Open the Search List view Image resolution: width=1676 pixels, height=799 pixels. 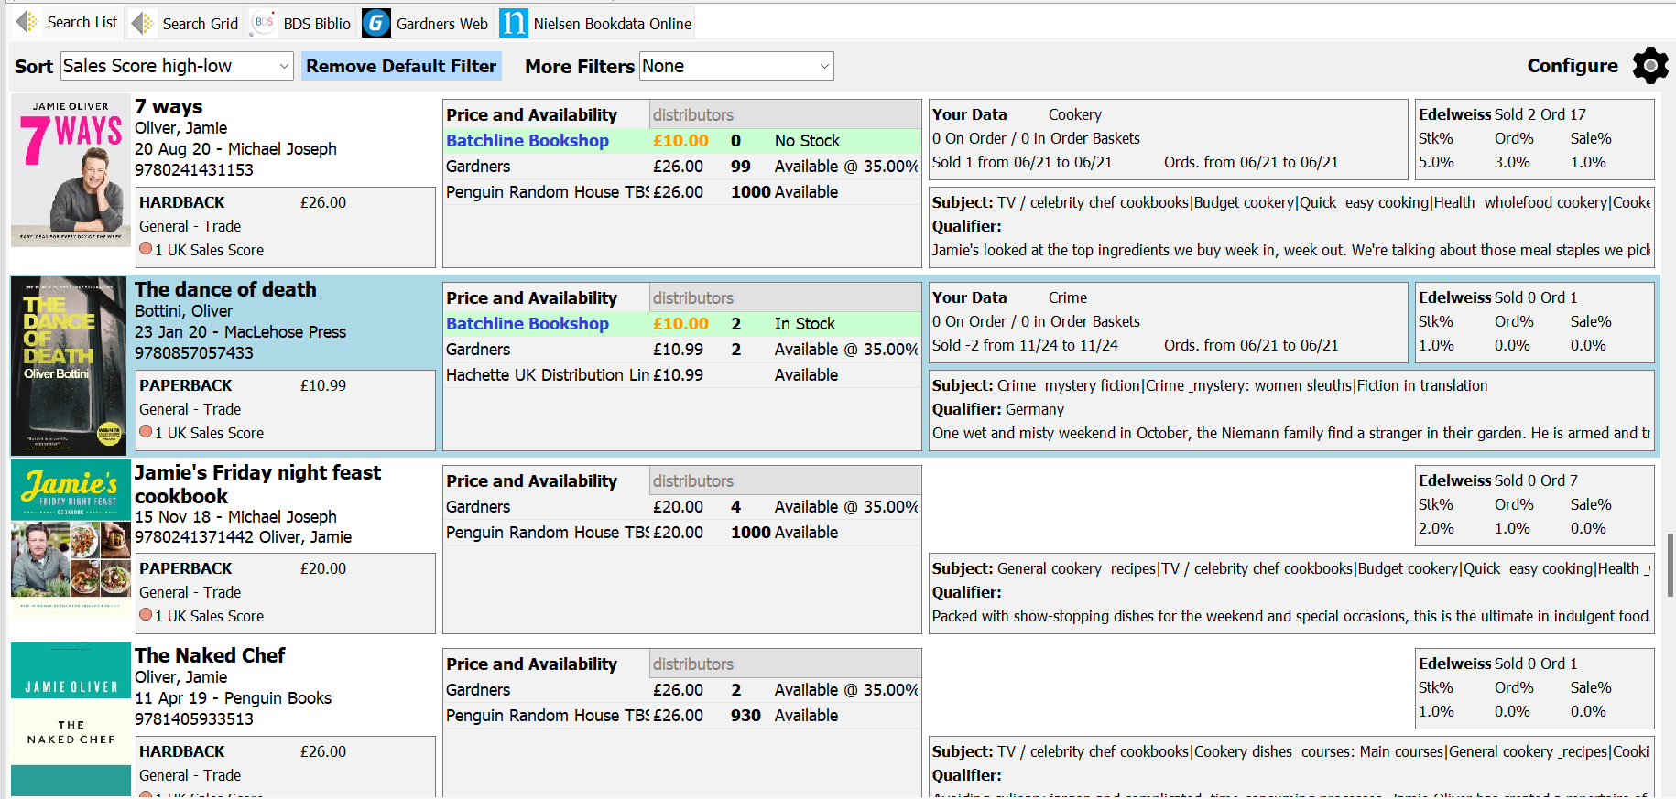pyautogui.click(x=67, y=23)
